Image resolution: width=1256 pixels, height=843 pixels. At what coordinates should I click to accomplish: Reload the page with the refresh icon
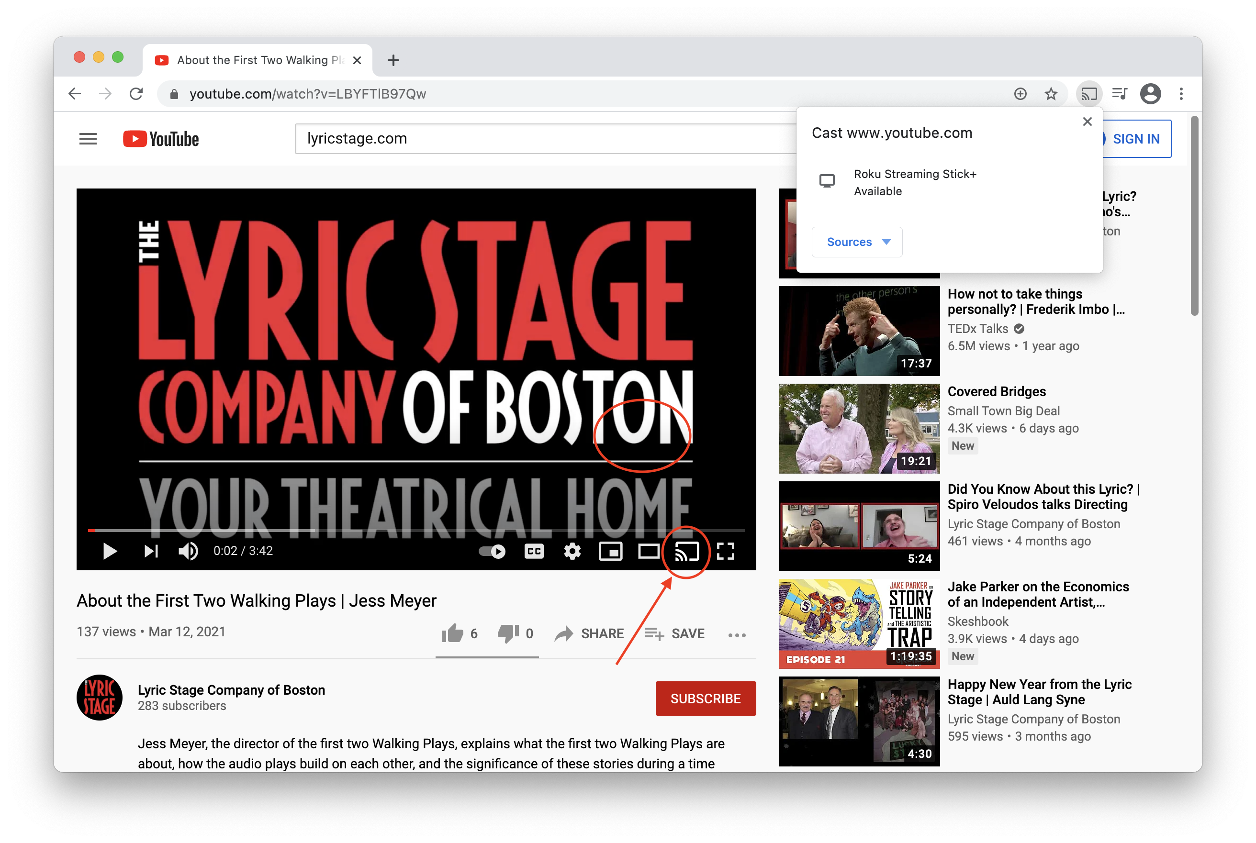coord(136,94)
